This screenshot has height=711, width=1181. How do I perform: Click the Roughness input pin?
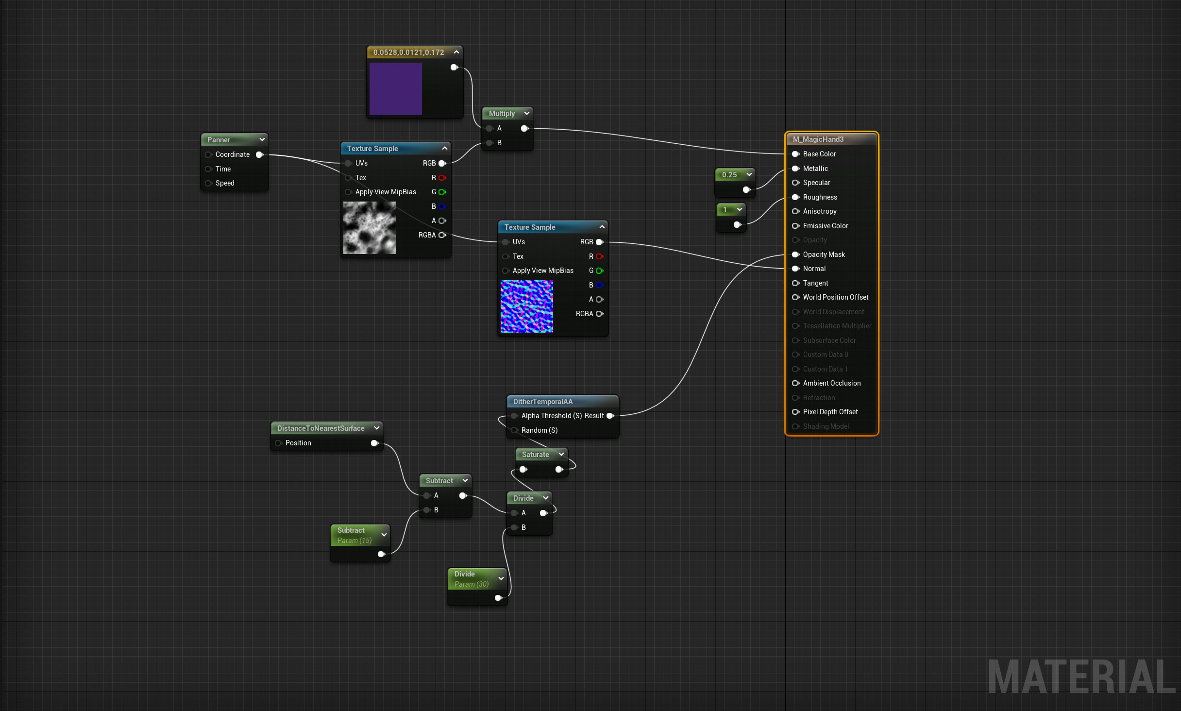click(795, 197)
